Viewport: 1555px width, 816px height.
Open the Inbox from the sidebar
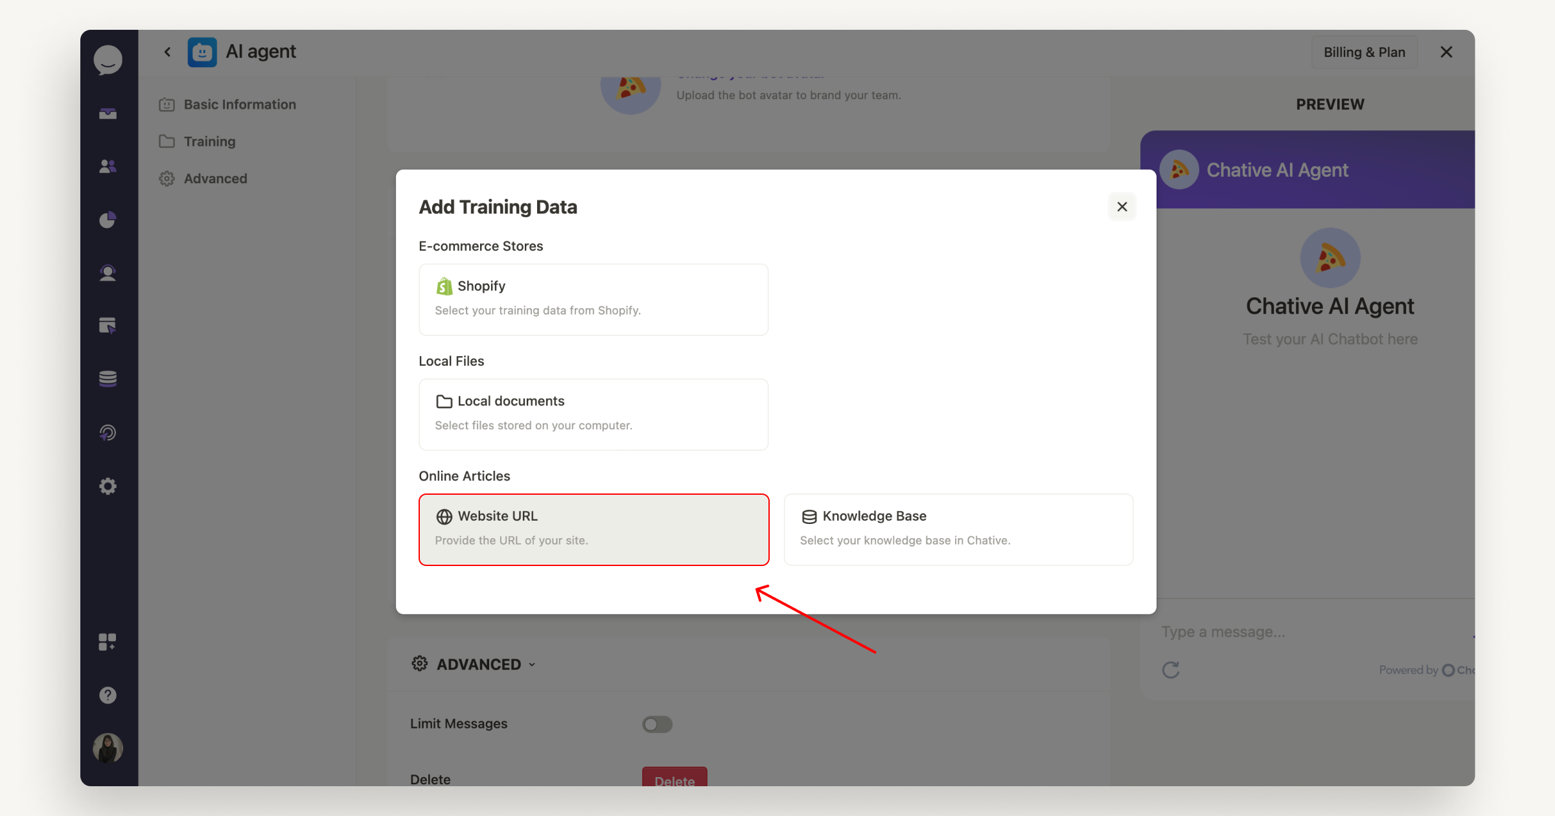108,113
